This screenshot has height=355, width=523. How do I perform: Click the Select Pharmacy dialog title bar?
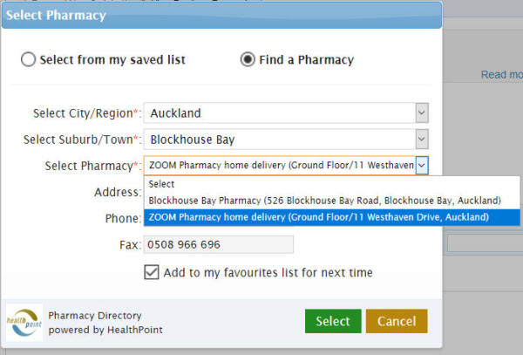[221, 16]
